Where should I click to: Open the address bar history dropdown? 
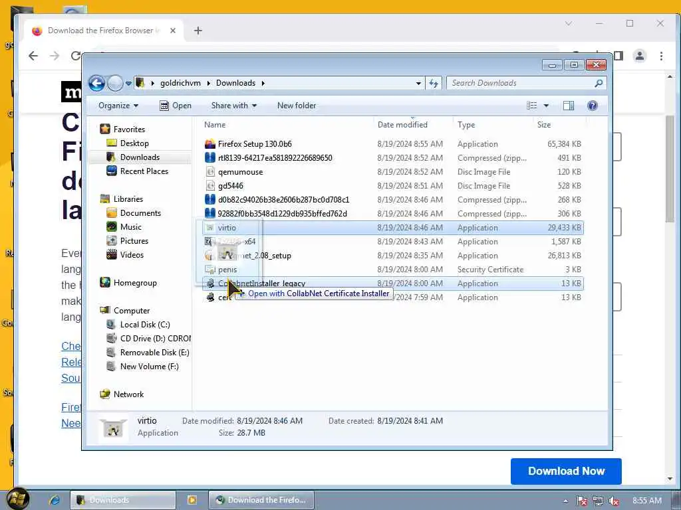[x=418, y=83]
